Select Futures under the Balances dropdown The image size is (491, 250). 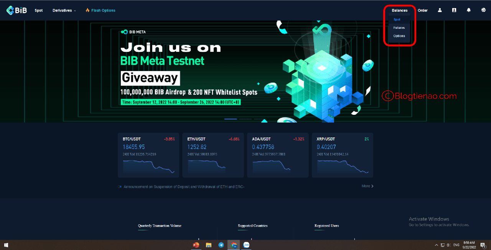[x=399, y=28]
